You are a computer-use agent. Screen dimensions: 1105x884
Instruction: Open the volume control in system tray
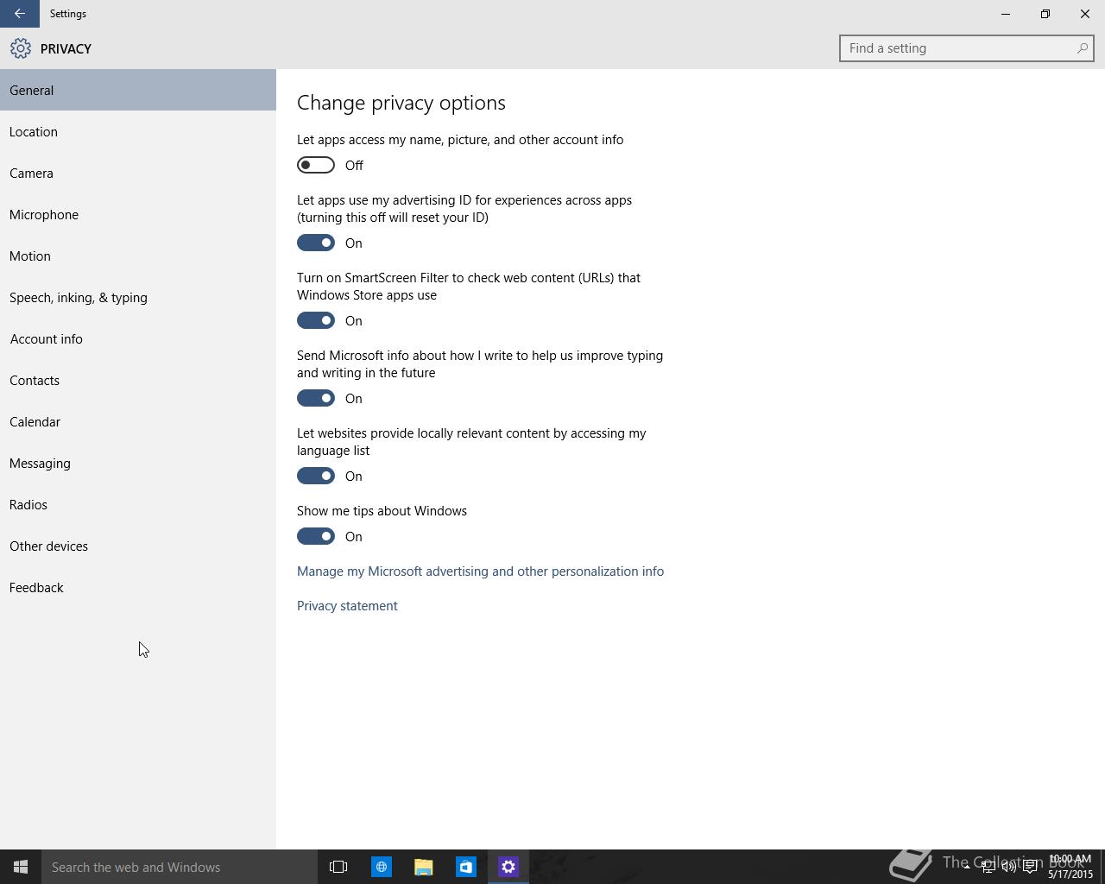1008,867
